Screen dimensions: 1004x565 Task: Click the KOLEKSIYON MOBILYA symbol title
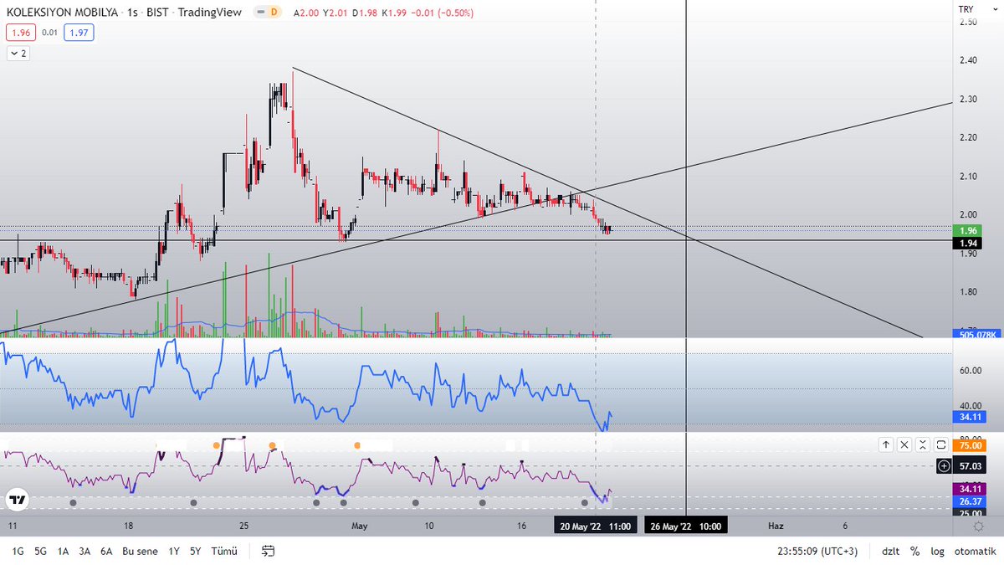tap(63, 13)
